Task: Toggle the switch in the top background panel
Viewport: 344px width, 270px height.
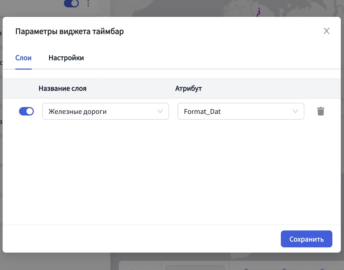Action: (71, 3)
